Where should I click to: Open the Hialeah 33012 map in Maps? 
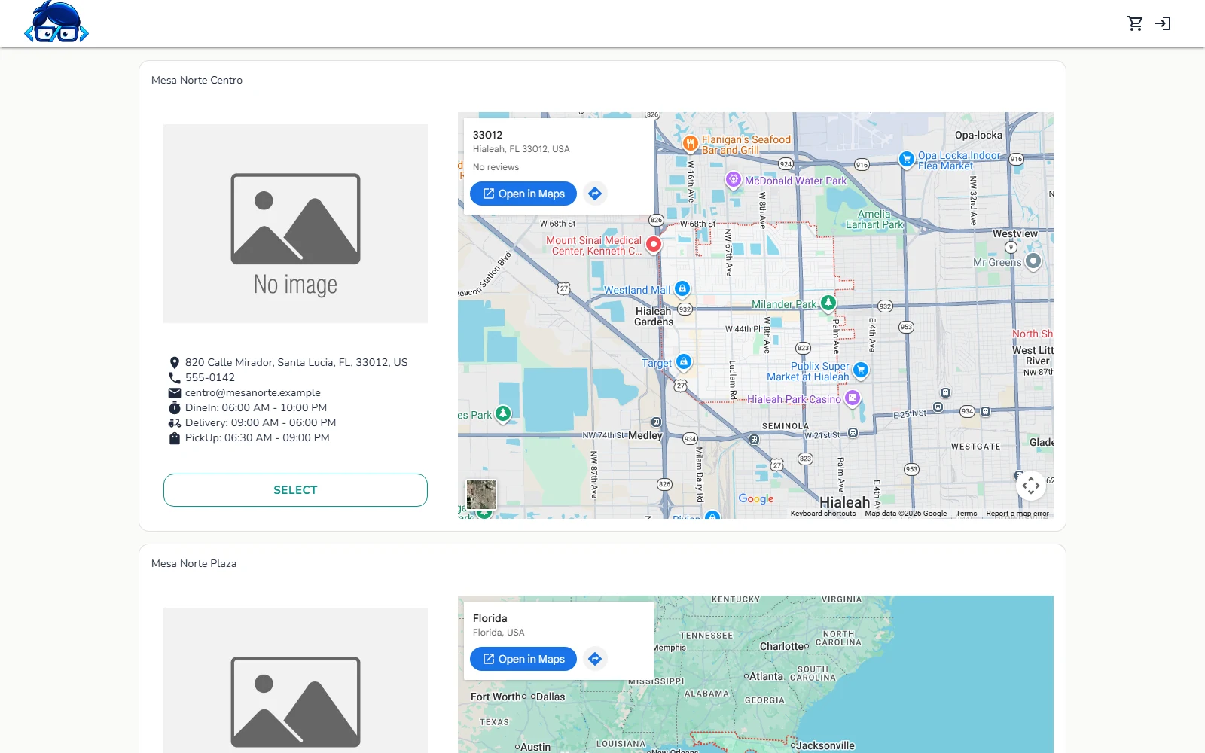pyautogui.click(x=523, y=194)
